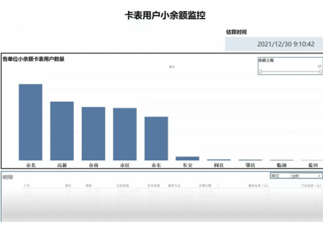Click the 余额上限 slider right handle at 20
Viewport: 323px width, 231px height.
tap(321, 71)
